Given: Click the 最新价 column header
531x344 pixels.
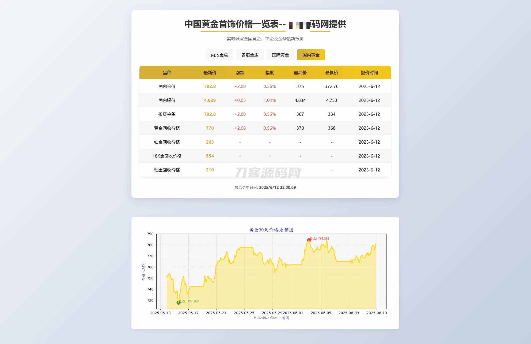Looking at the screenshot, I should (210, 73).
